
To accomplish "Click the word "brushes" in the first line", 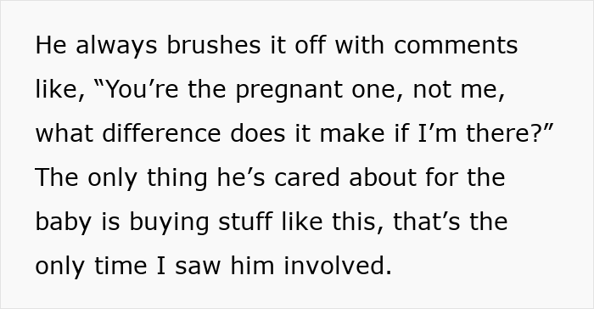I will click(x=214, y=45).
